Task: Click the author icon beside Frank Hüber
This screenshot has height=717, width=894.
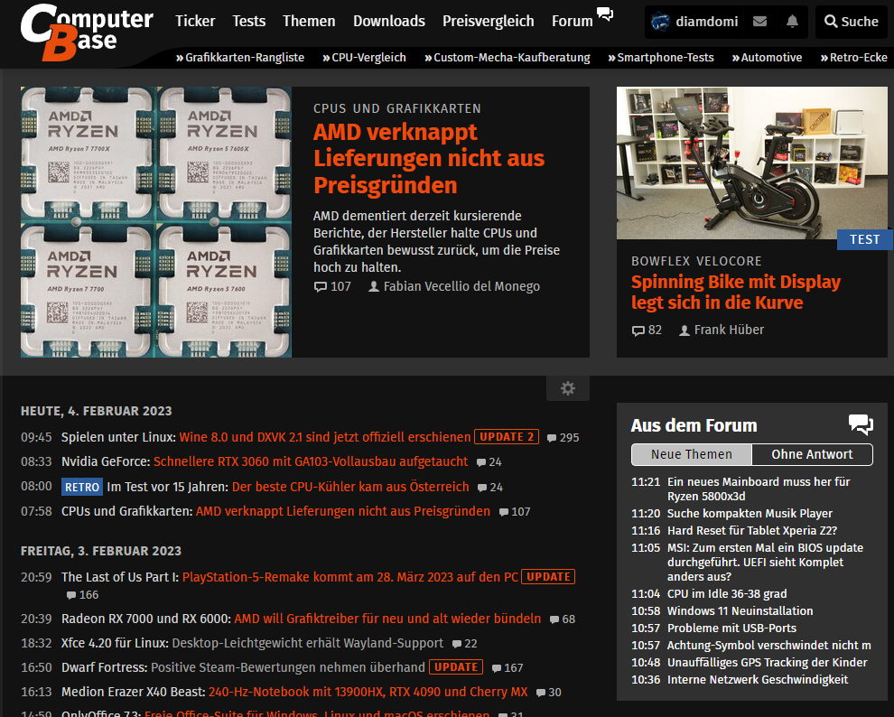Action: click(x=684, y=331)
